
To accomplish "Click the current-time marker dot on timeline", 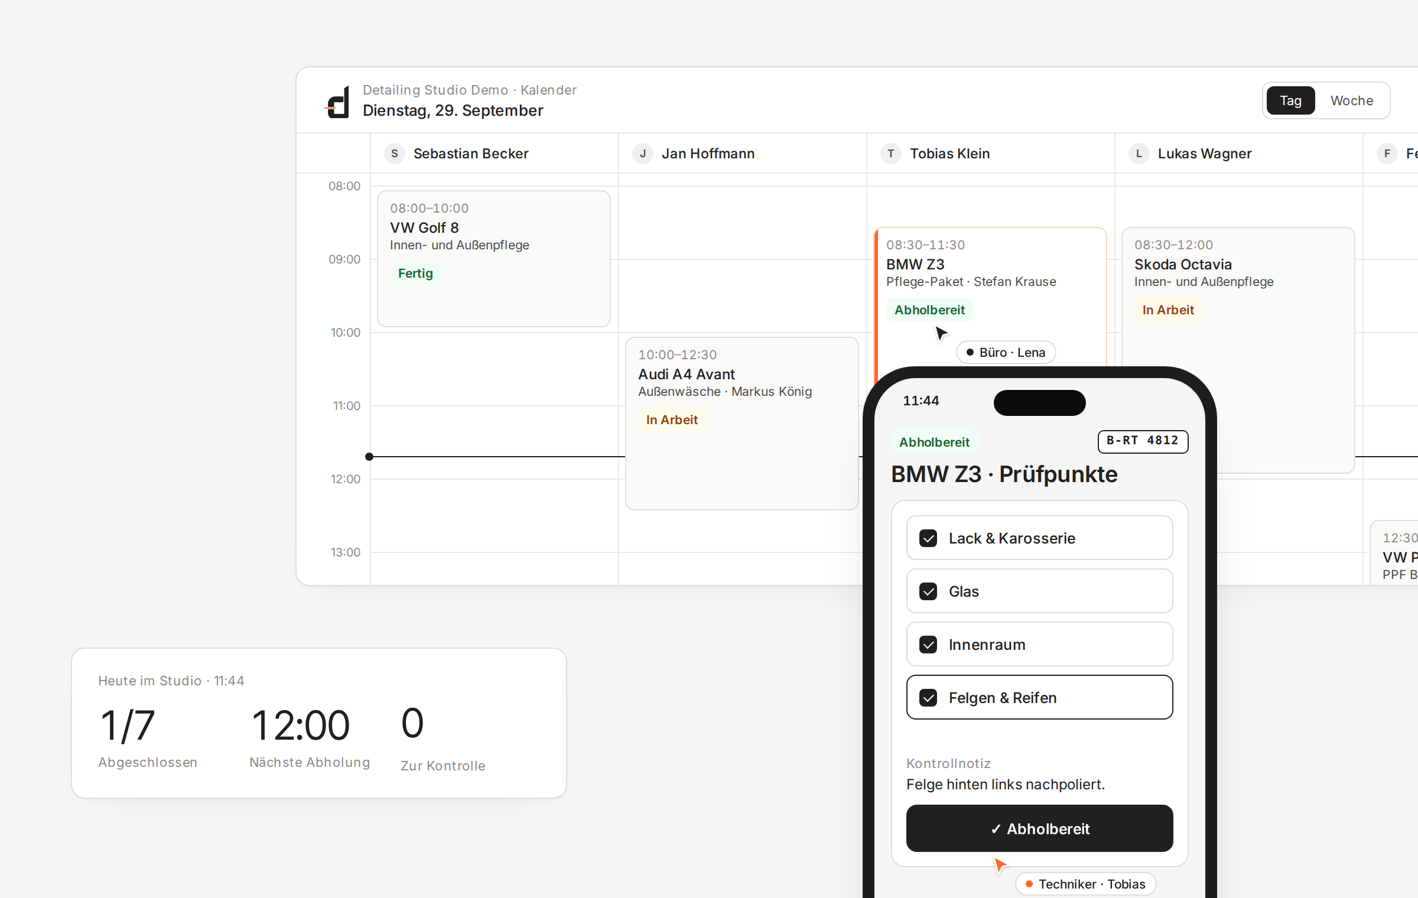I will click(369, 457).
